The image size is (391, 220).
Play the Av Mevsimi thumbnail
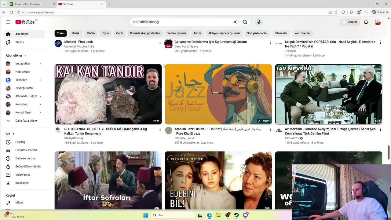click(x=329, y=94)
